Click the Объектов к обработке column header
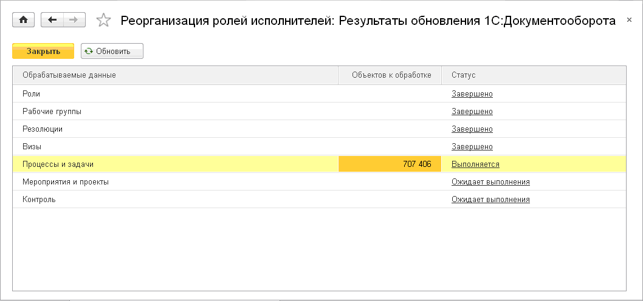Image resolution: width=643 pixels, height=301 pixels. pyautogui.click(x=391, y=75)
